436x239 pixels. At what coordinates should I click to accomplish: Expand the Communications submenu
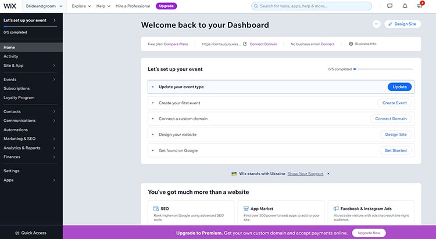click(x=54, y=121)
